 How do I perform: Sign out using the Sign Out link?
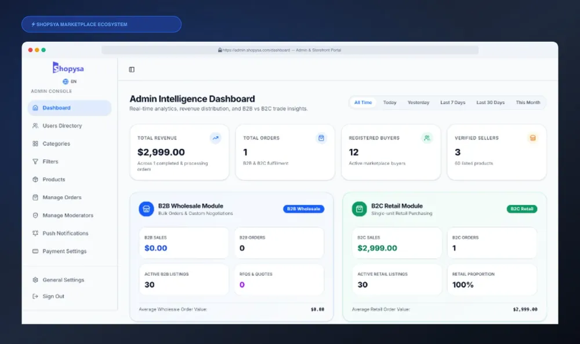(x=70, y=297)
